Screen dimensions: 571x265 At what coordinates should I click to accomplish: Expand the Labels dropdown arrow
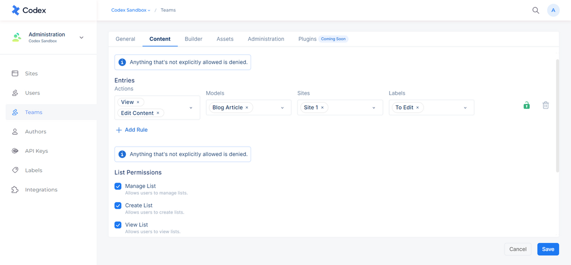(465, 108)
